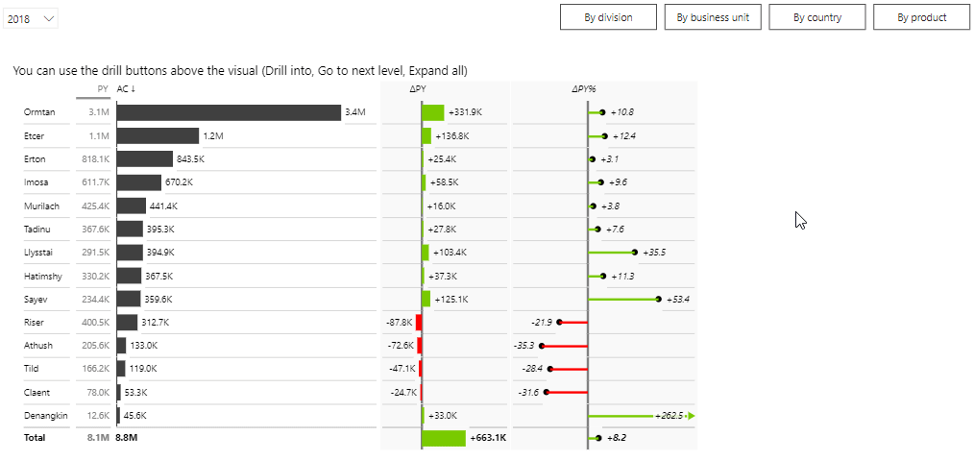Select the ΔPY column header
Image resolution: width=974 pixels, height=460 pixels.
(x=418, y=89)
